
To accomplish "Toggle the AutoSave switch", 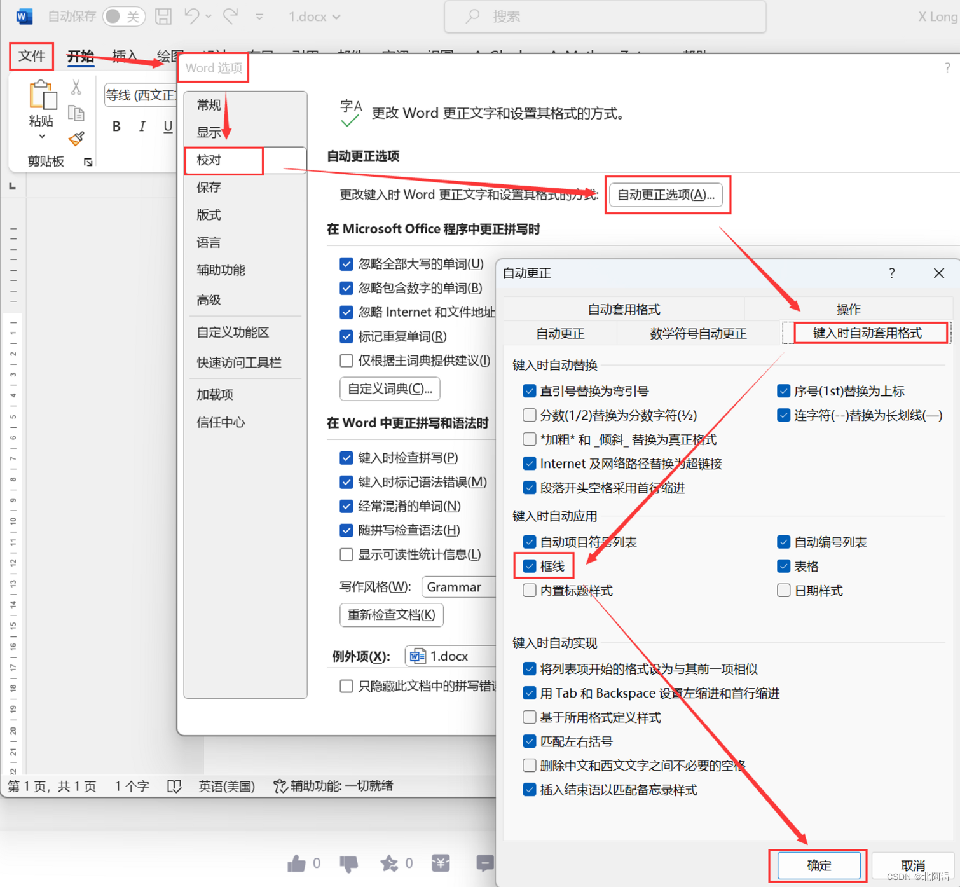I will click(x=123, y=16).
